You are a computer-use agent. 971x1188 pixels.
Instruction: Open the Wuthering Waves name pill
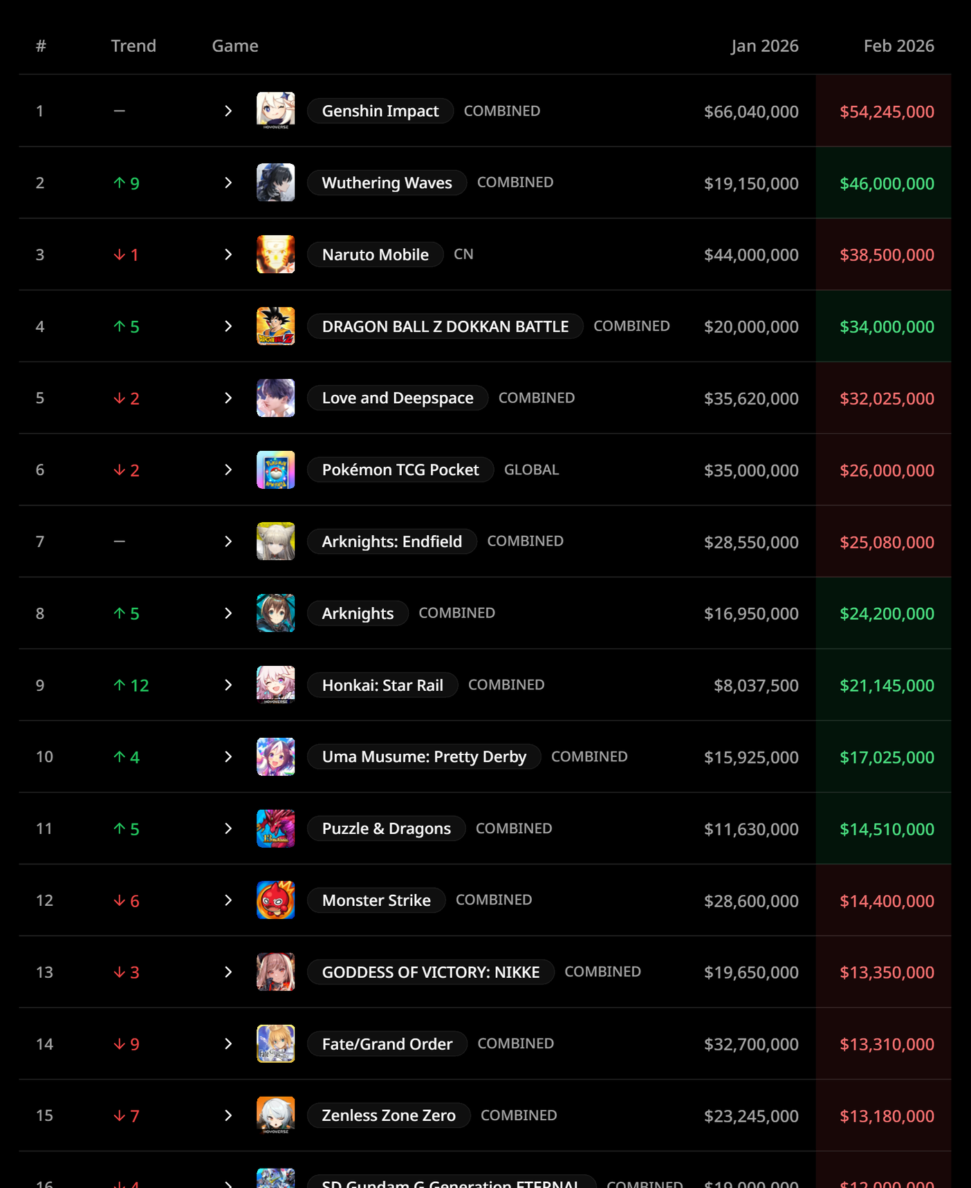click(387, 183)
